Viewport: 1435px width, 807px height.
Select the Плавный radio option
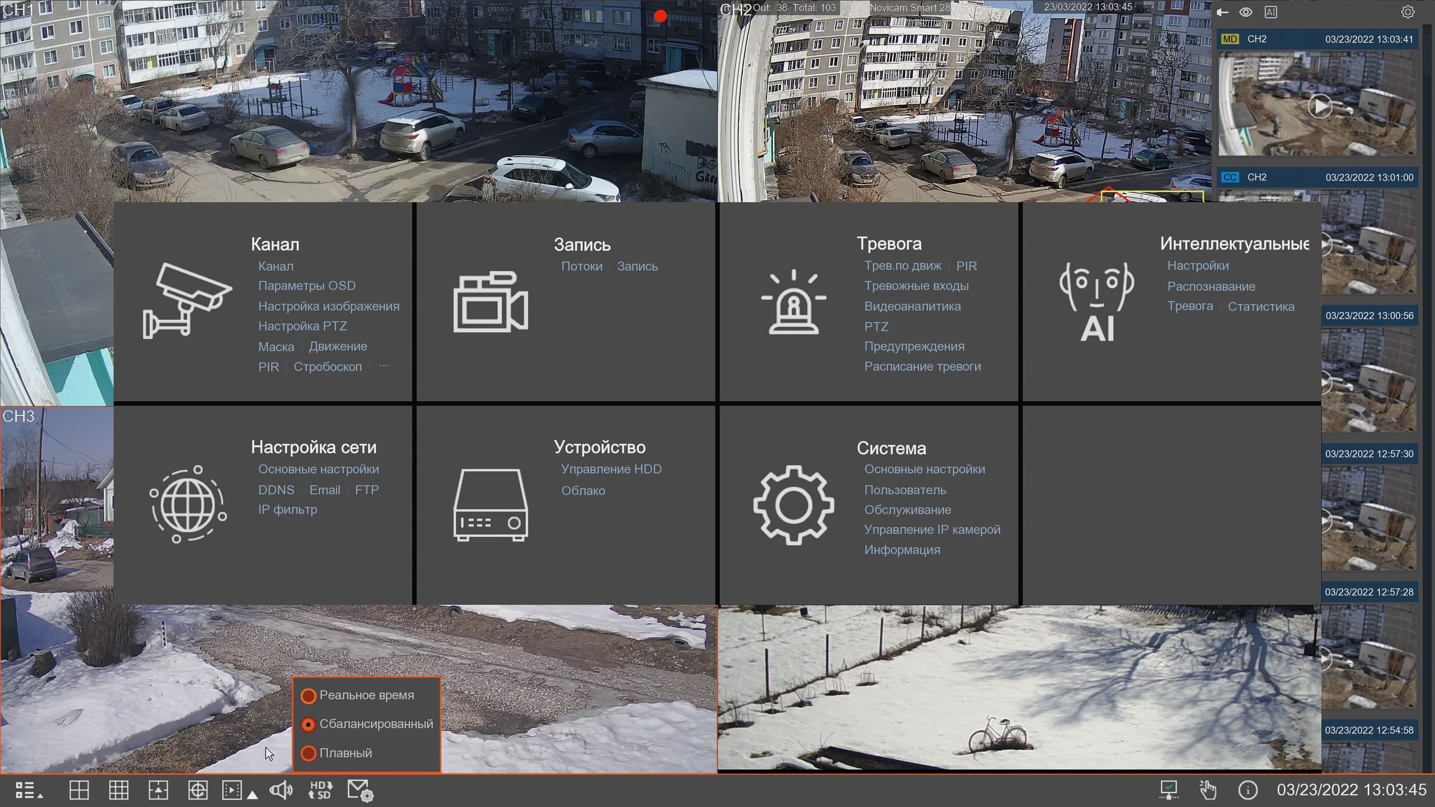[309, 753]
